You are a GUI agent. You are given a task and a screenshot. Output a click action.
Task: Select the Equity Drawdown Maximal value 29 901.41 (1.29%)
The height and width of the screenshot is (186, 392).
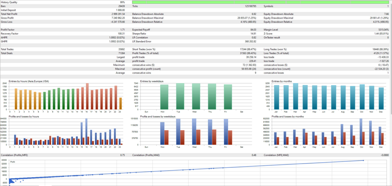[379, 18]
